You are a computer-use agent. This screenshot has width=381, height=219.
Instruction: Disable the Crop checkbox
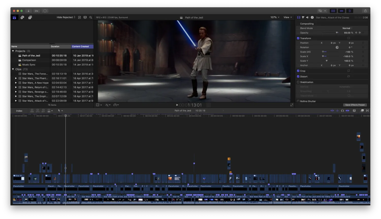click(298, 71)
